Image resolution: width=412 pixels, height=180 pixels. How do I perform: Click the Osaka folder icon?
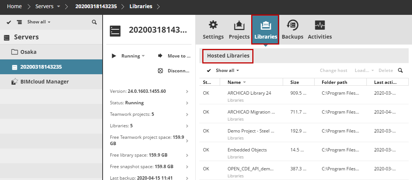click(x=15, y=52)
